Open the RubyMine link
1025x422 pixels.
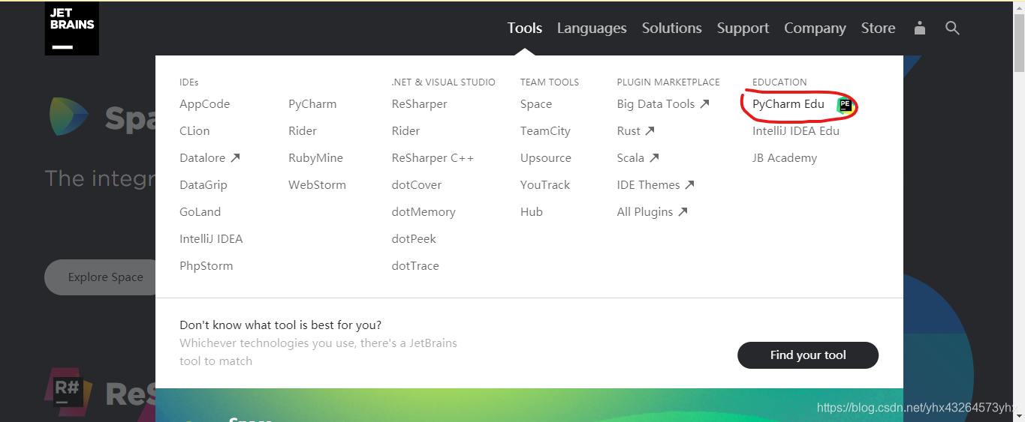click(315, 158)
